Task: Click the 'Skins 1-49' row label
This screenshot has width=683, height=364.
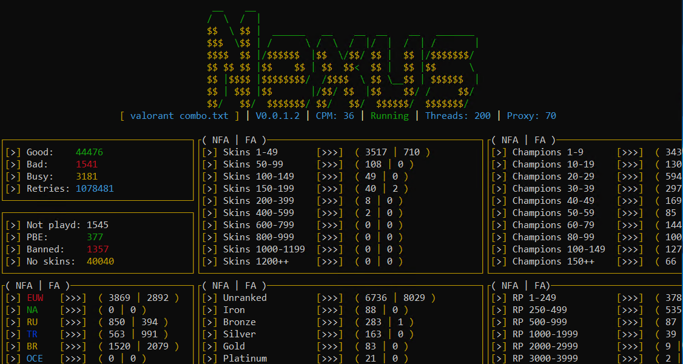Action: coord(251,152)
